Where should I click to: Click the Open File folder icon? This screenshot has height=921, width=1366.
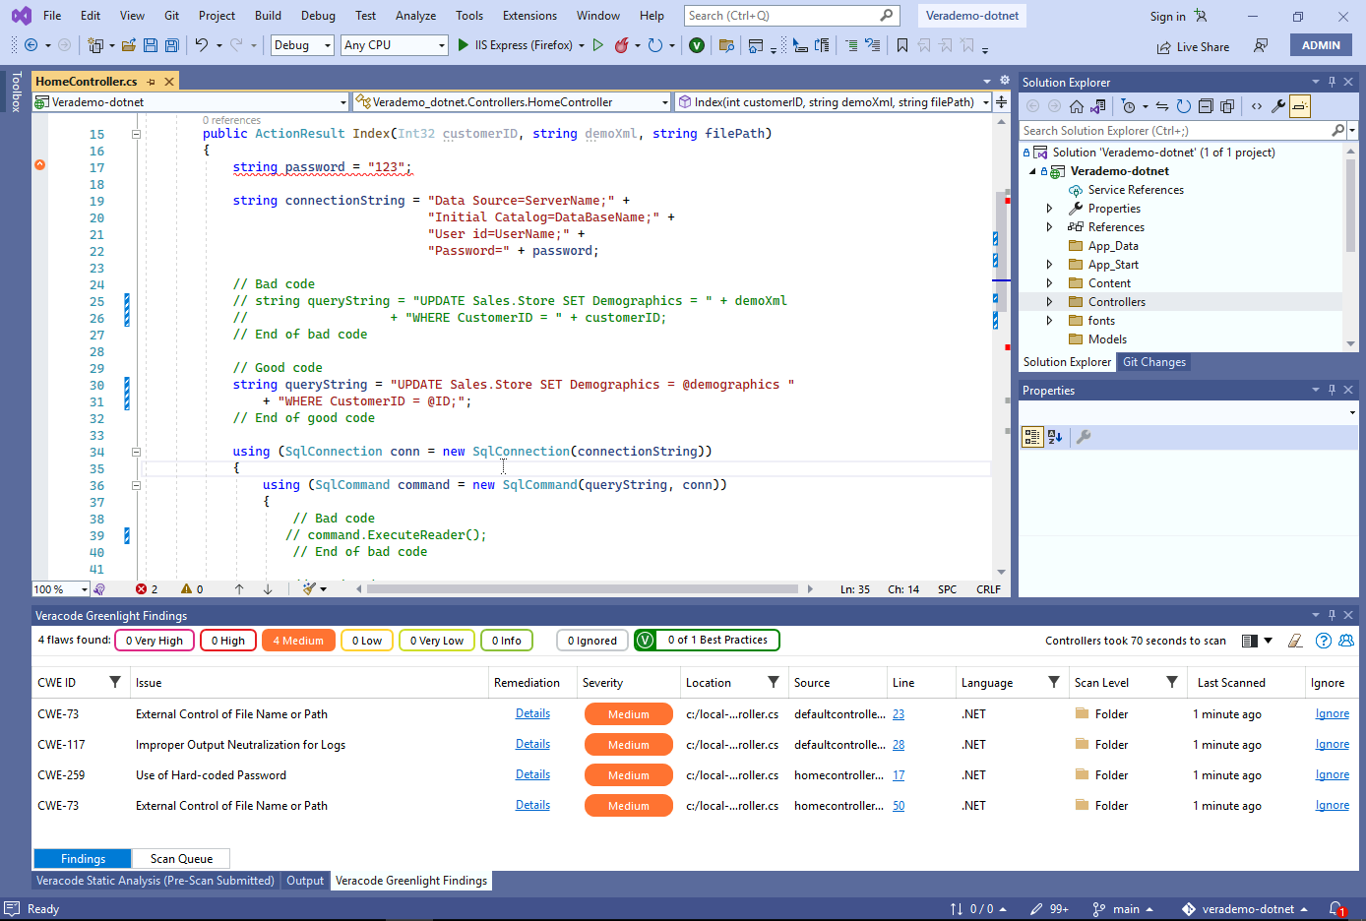coord(129,45)
